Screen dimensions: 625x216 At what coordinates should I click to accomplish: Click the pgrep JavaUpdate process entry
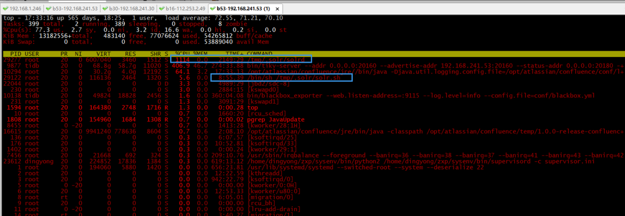276,119
